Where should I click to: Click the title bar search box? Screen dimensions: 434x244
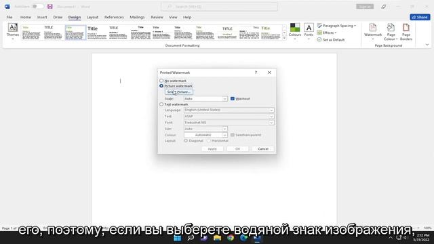click(220, 6)
